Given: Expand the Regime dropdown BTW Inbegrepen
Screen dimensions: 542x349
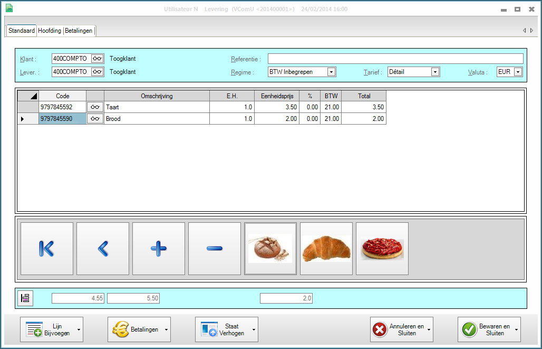Looking at the screenshot, I should [x=331, y=72].
